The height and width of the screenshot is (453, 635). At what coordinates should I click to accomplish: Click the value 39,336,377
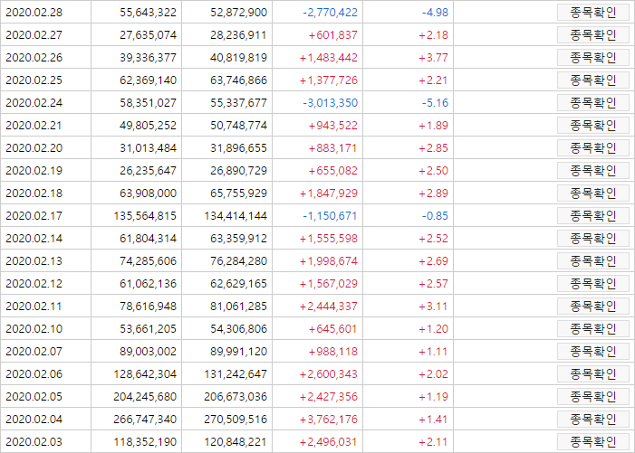pos(148,58)
